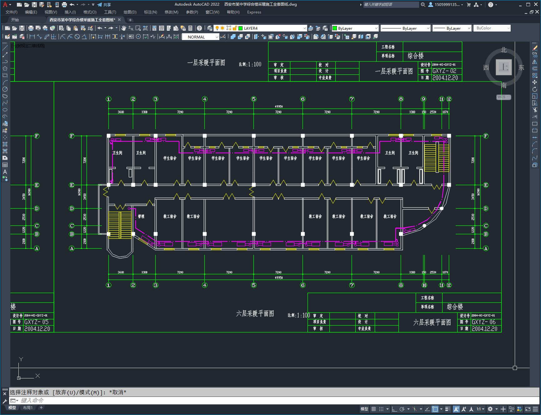Select the Move tool in modify toolbar
The image size is (541, 415).
click(535, 82)
